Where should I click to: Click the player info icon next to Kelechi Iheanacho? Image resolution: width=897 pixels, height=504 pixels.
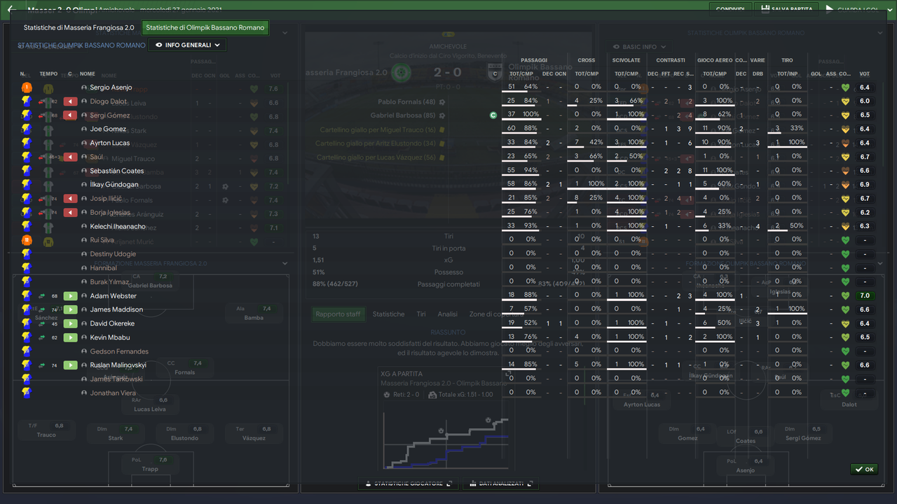point(84,227)
